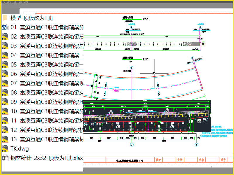Select DWG file 03 富溪互通C3联连续钢箱梁
Screen dimensions: 234x175
coord(43,46)
